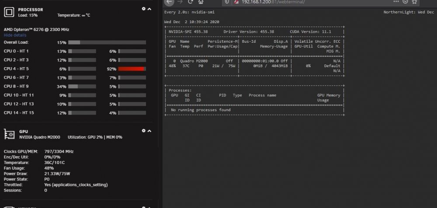Select the 92% value for HT 5
437x208 pixels.
111,69
